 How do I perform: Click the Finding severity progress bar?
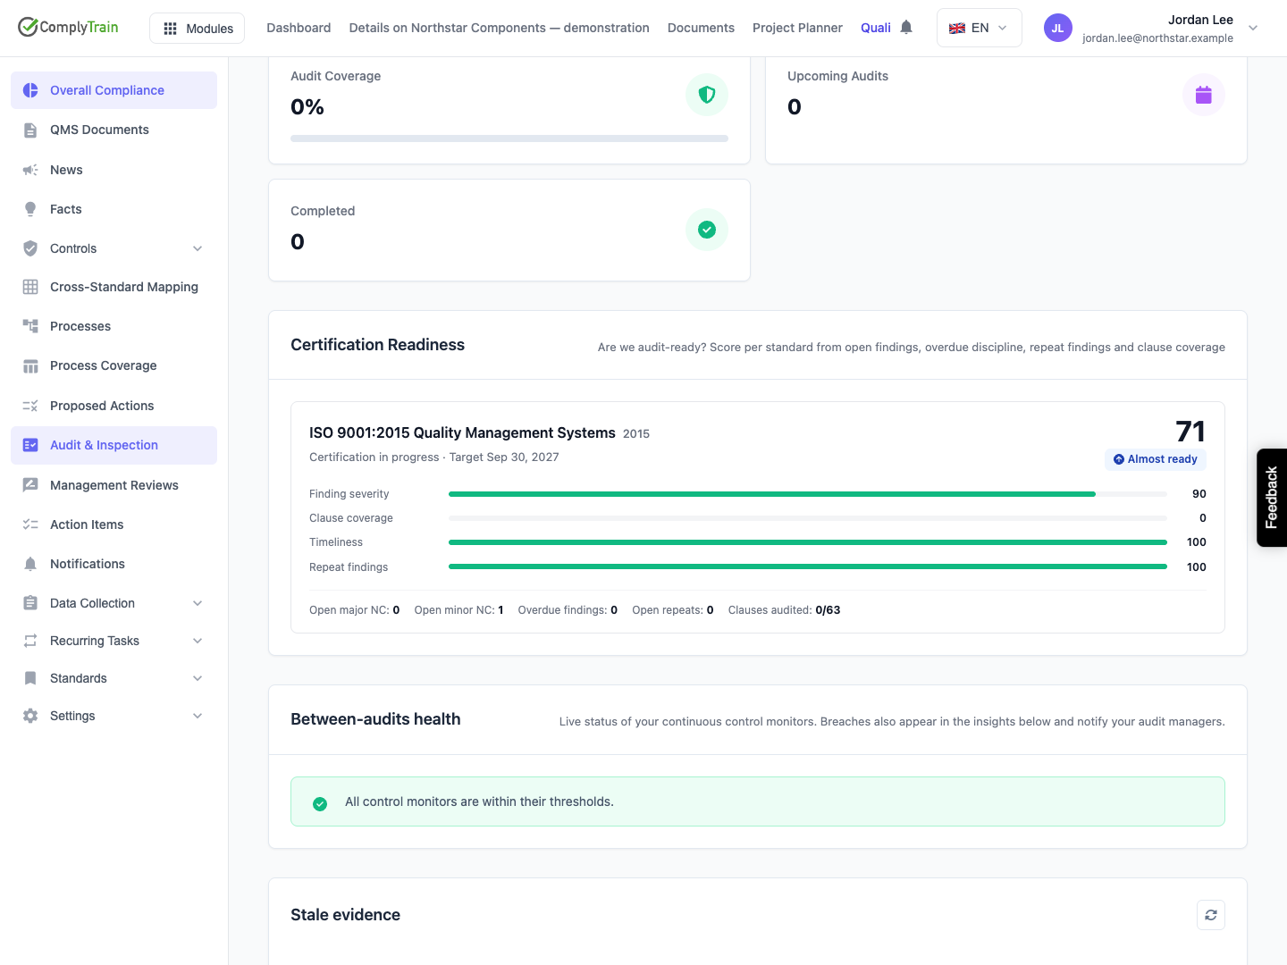(808, 494)
